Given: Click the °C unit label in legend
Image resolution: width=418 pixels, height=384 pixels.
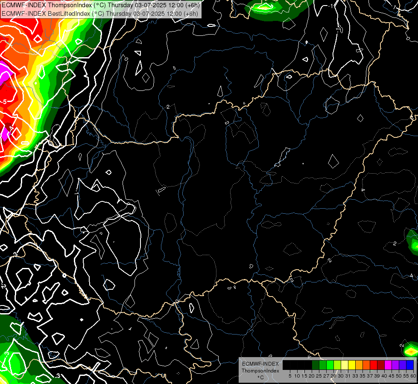Looking at the screenshot, I should click(x=261, y=377).
